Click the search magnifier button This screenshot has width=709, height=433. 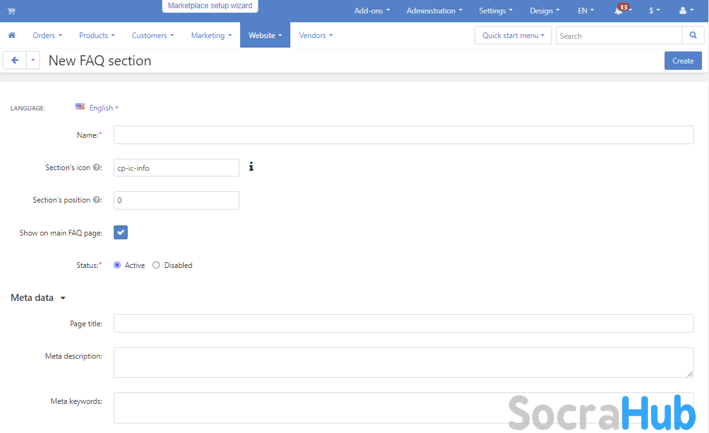point(692,36)
